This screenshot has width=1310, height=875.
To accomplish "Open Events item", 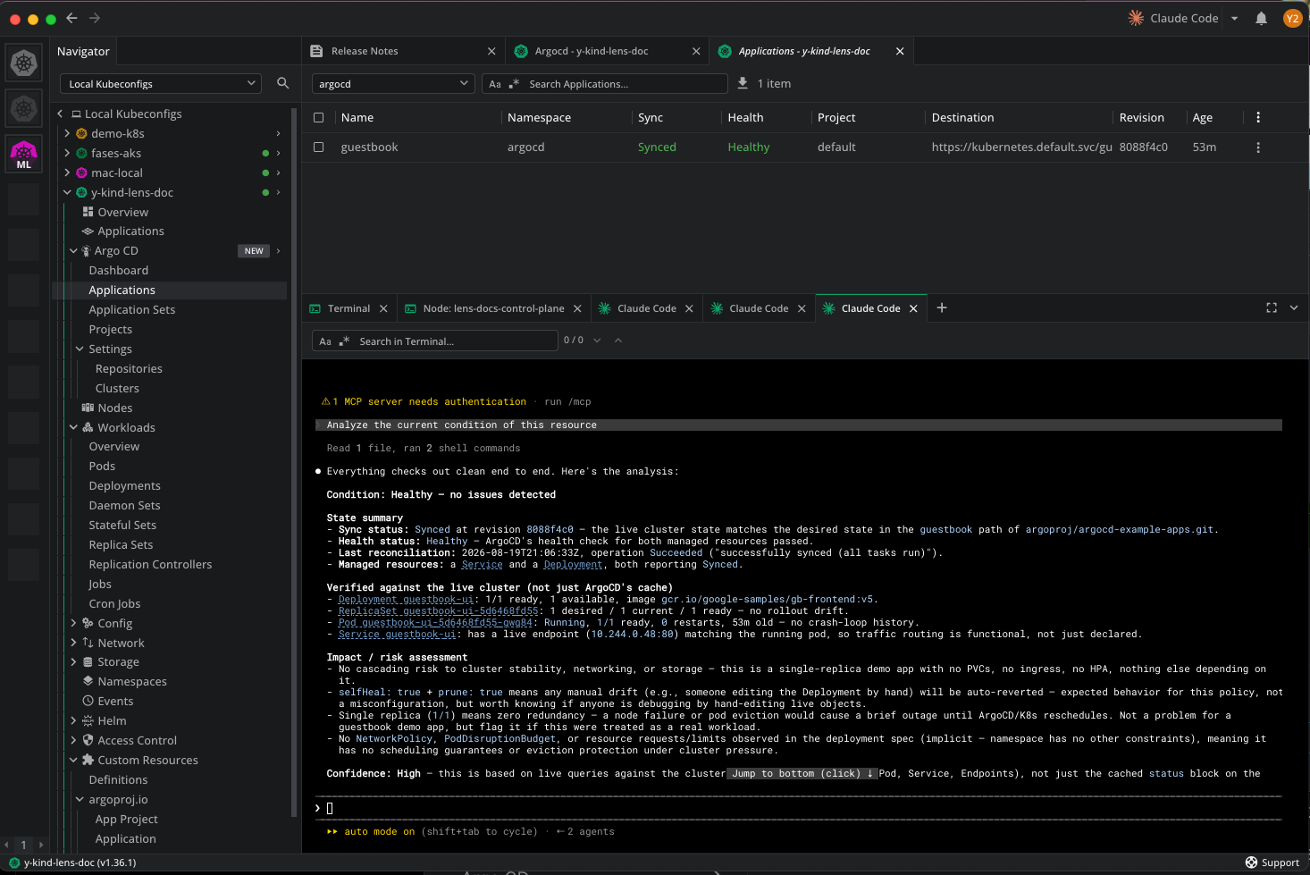I will pyautogui.click(x=115, y=701).
